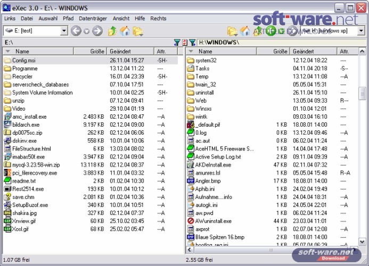The height and width of the screenshot is (266, 369).
Task: Open favorites folders icon in left toolbar
Action: [x=138, y=31]
